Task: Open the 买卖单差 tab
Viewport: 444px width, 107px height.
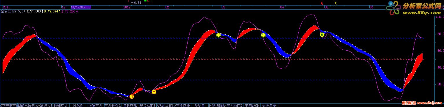Action: (x=269, y=105)
